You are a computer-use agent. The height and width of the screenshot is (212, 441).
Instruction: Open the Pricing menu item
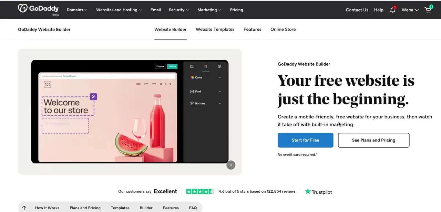coord(236,10)
